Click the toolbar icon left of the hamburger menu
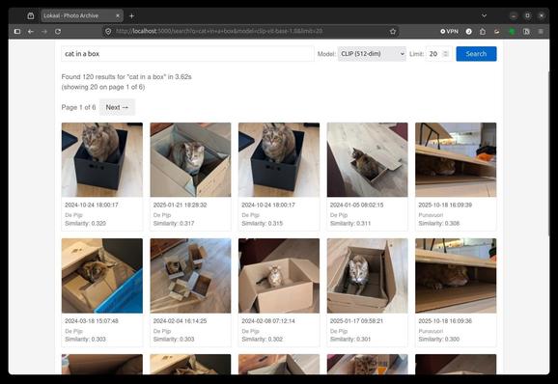The height and width of the screenshot is (384, 558). 526,32
